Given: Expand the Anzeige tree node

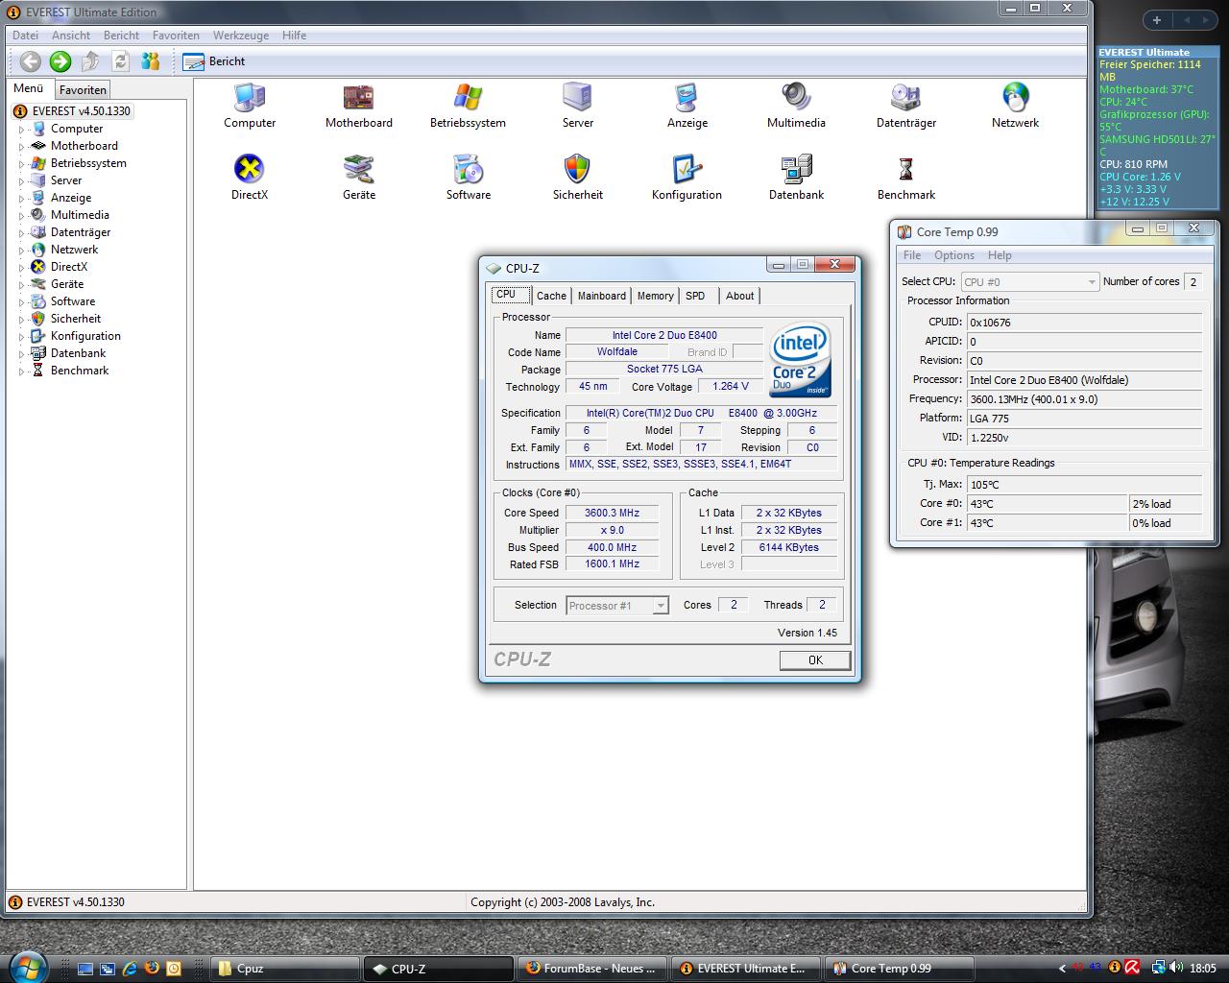Looking at the screenshot, I should 22,198.
